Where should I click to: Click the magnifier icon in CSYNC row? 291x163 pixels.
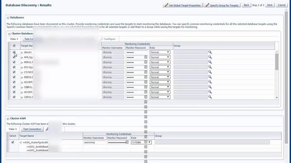(x=210, y=72)
